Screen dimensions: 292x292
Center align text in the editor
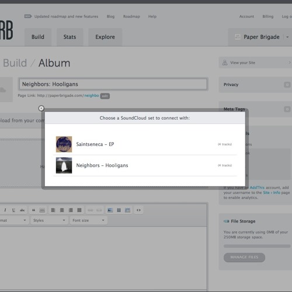point(62,210)
